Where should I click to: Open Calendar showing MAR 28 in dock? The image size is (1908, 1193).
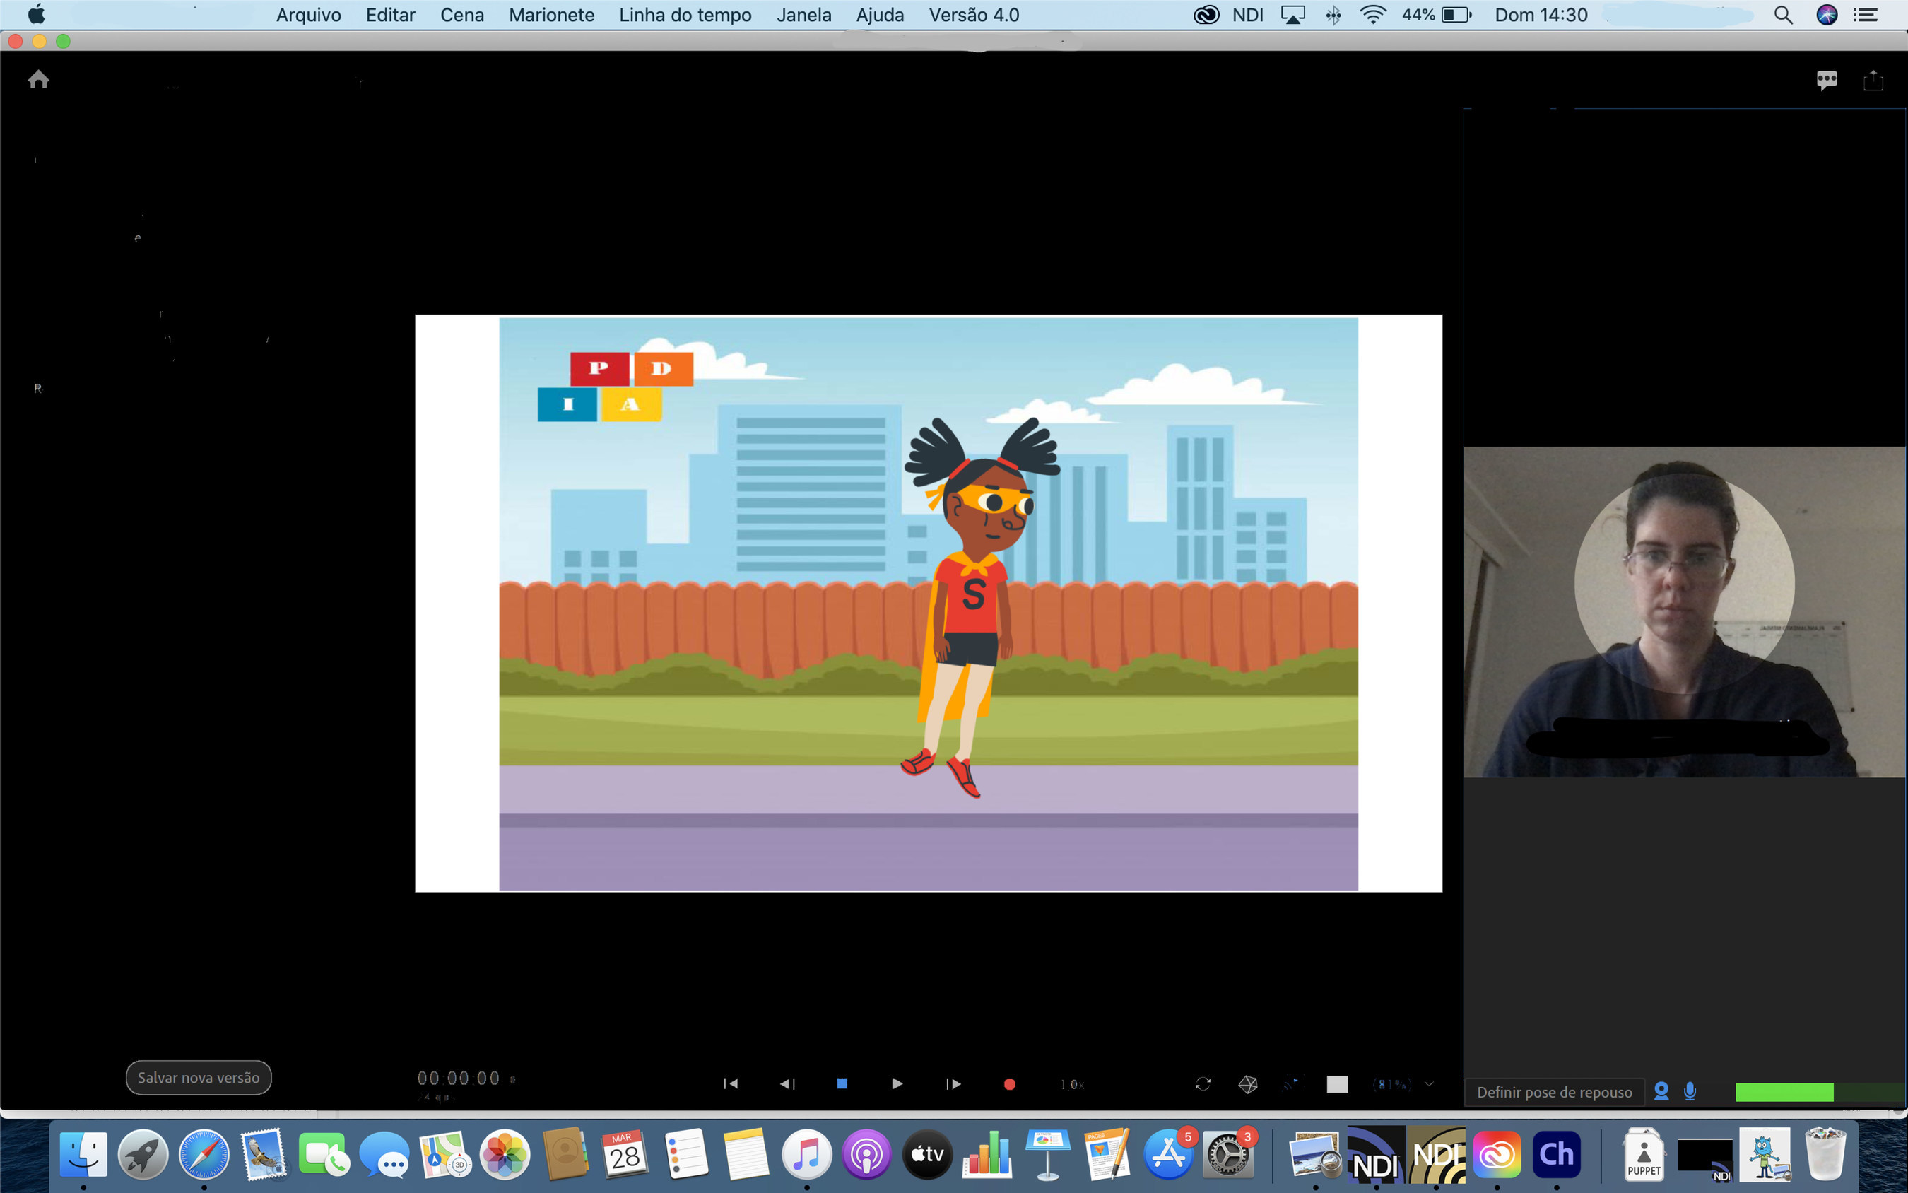(x=625, y=1154)
